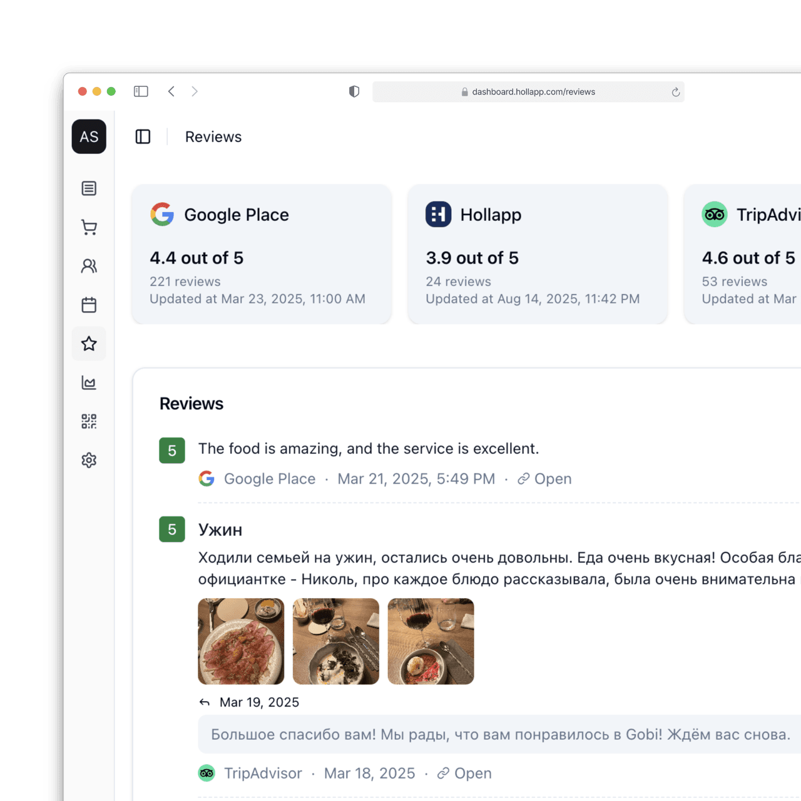Click the TripAdvisor source label on Ужин review
The image size is (801, 801).
tap(263, 773)
